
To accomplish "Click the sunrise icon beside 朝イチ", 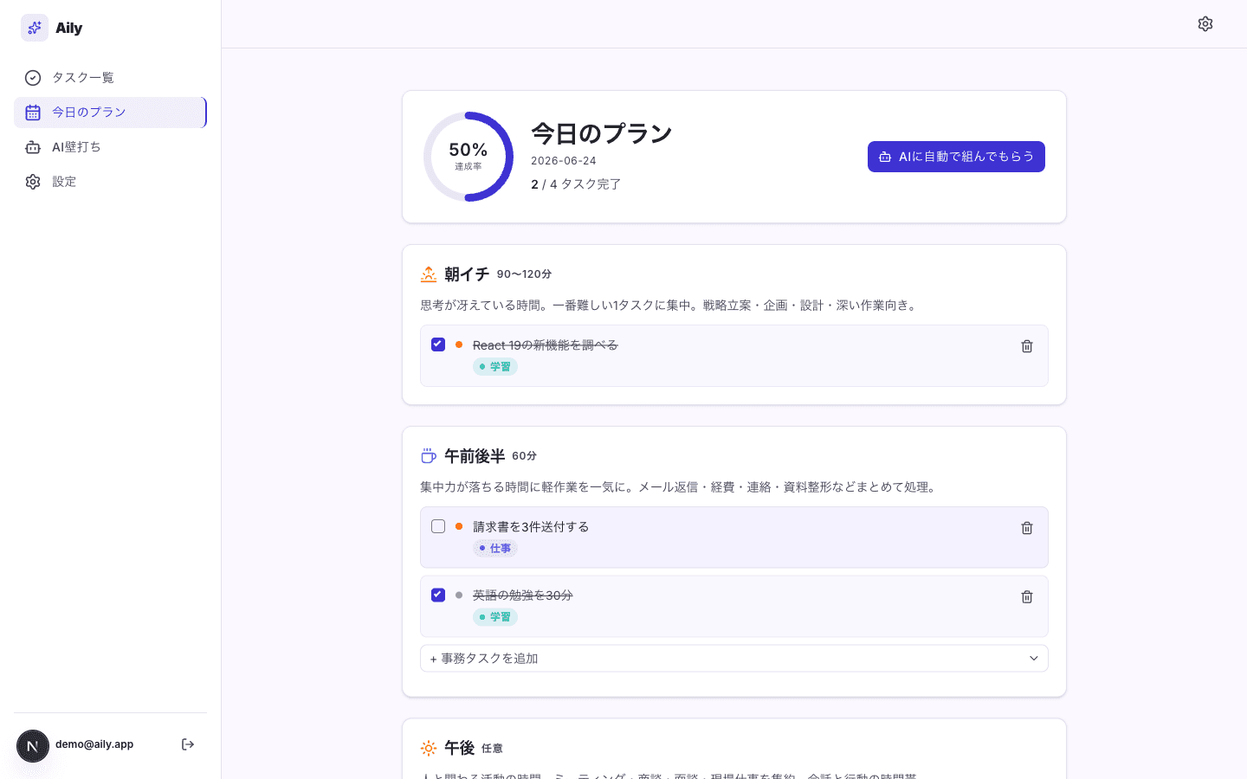I will (429, 274).
